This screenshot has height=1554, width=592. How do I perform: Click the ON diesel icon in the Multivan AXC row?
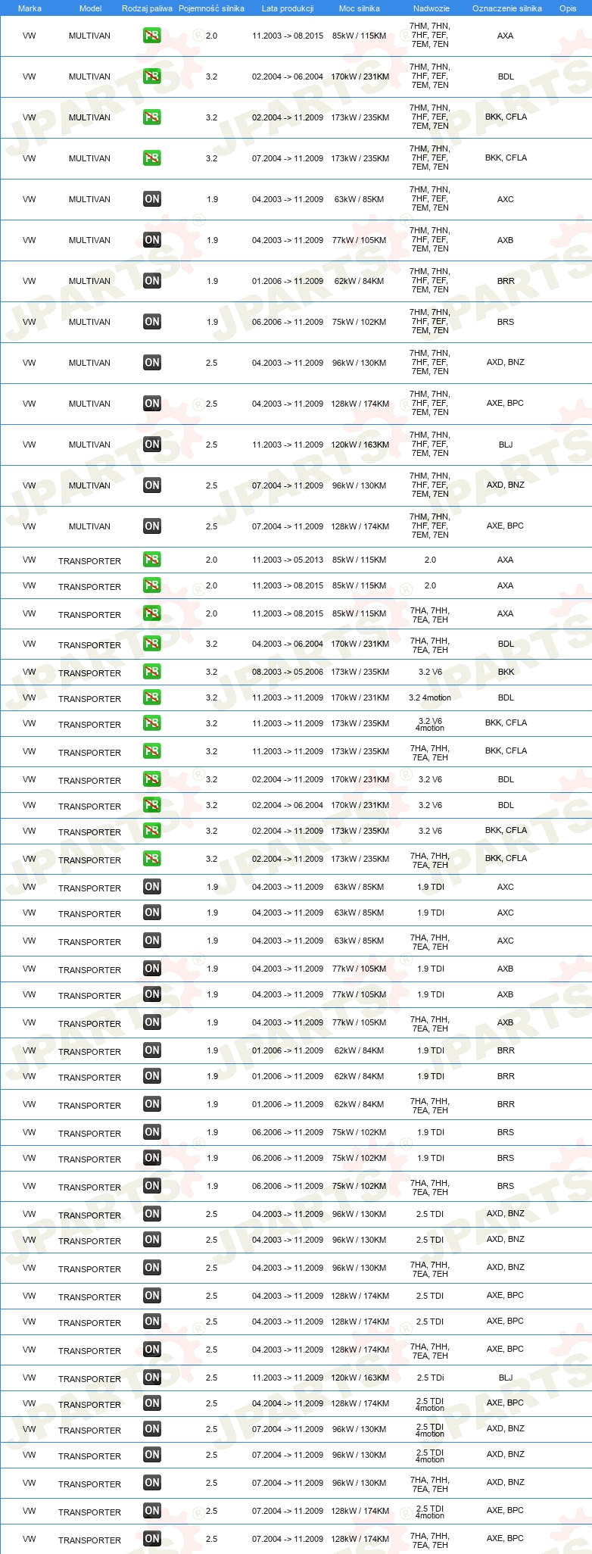point(151,199)
